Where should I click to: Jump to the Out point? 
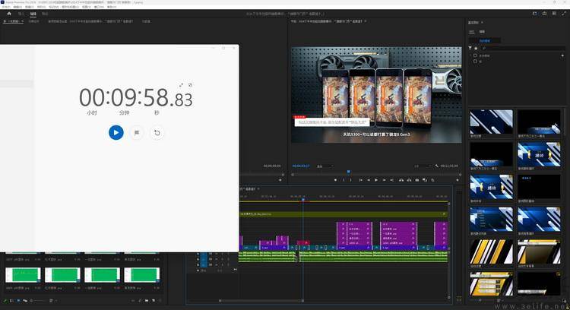(x=392, y=180)
